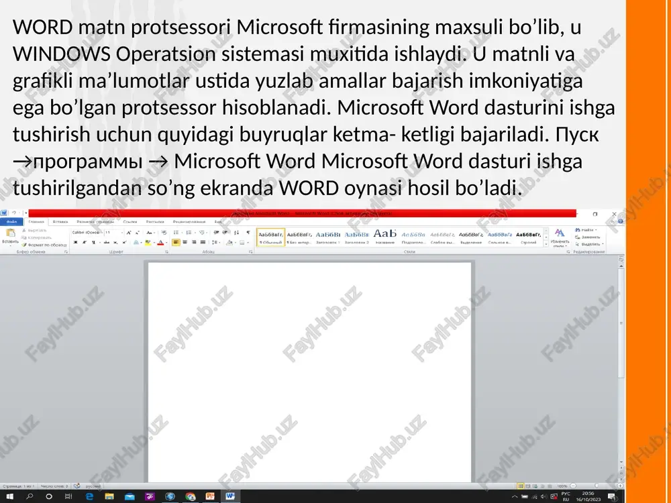
Task: Apply the Без интервала style
Action: (x=299, y=237)
